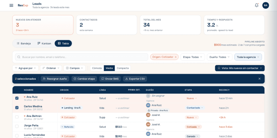Open the Agrupar por dropdown
This screenshot has height=138, width=277.
tap(25, 68)
